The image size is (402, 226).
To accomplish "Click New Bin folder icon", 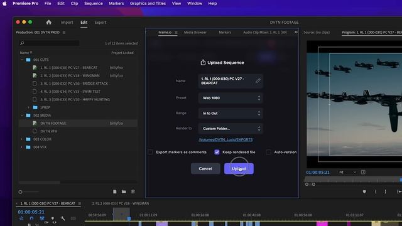I will (124, 191).
